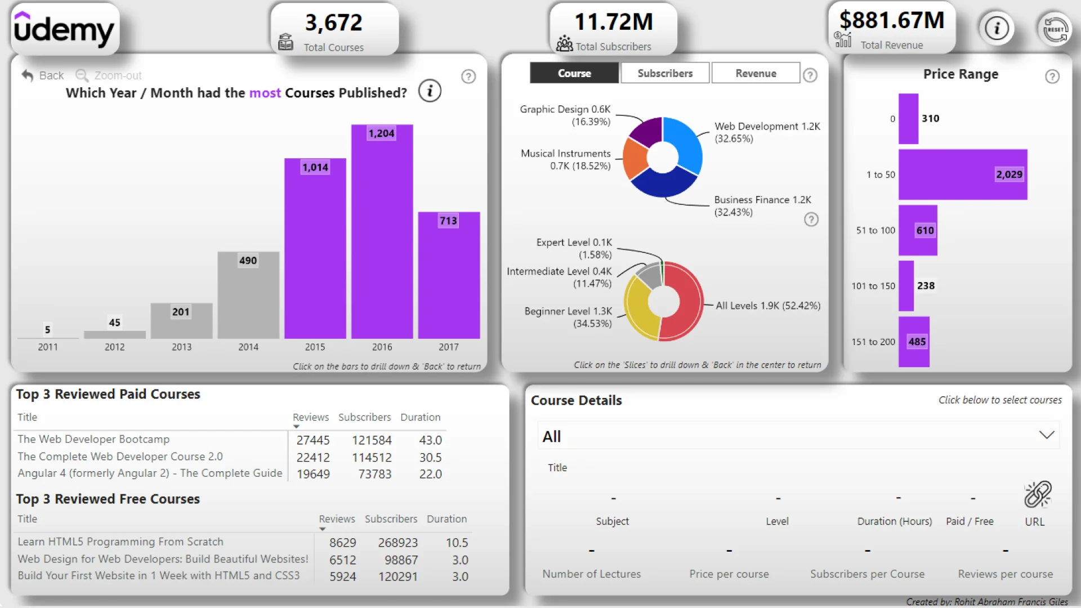Click the 51 to 100 price bar

coord(918,230)
